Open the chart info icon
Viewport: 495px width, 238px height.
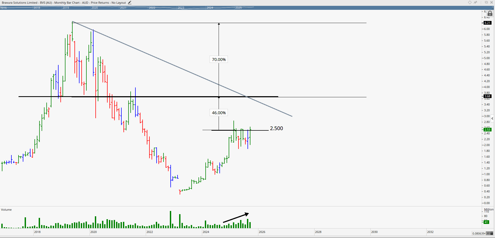click(481, 2)
